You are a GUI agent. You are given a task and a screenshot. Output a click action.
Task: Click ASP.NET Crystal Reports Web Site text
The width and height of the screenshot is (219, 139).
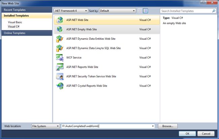point(87,86)
